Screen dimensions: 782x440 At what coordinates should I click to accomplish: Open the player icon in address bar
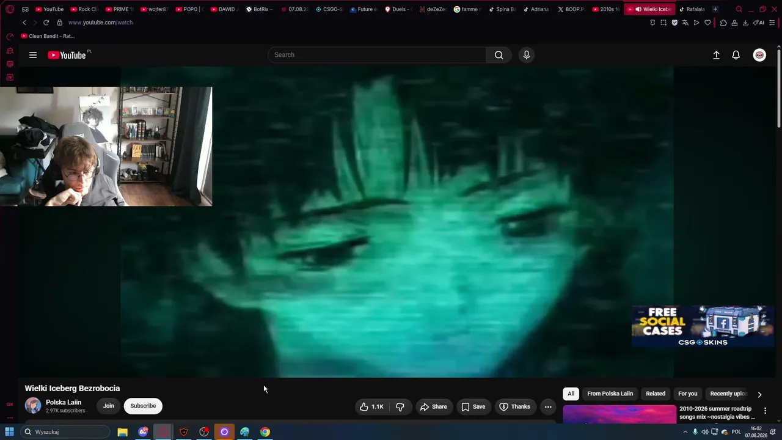(x=696, y=23)
